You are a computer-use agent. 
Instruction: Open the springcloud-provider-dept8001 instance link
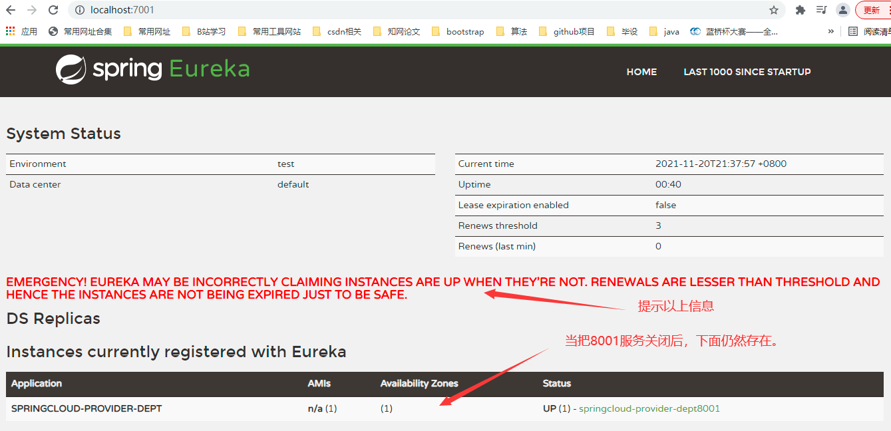(x=649, y=408)
